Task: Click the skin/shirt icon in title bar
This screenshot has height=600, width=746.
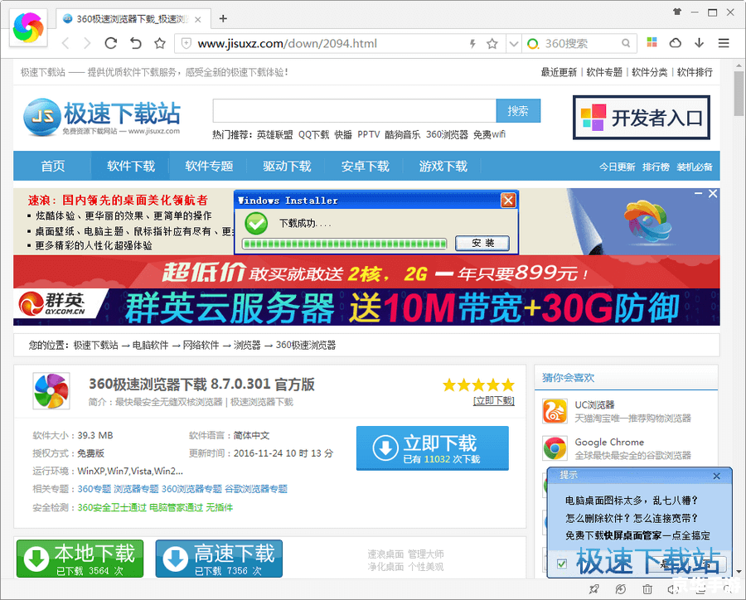Action: coord(677,12)
